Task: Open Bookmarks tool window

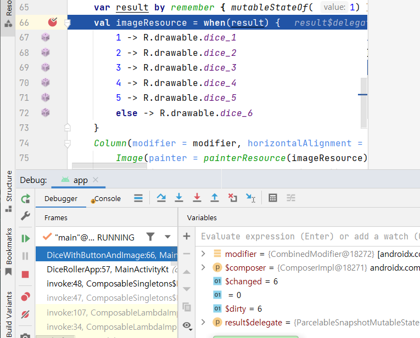Action: (x=9, y=251)
